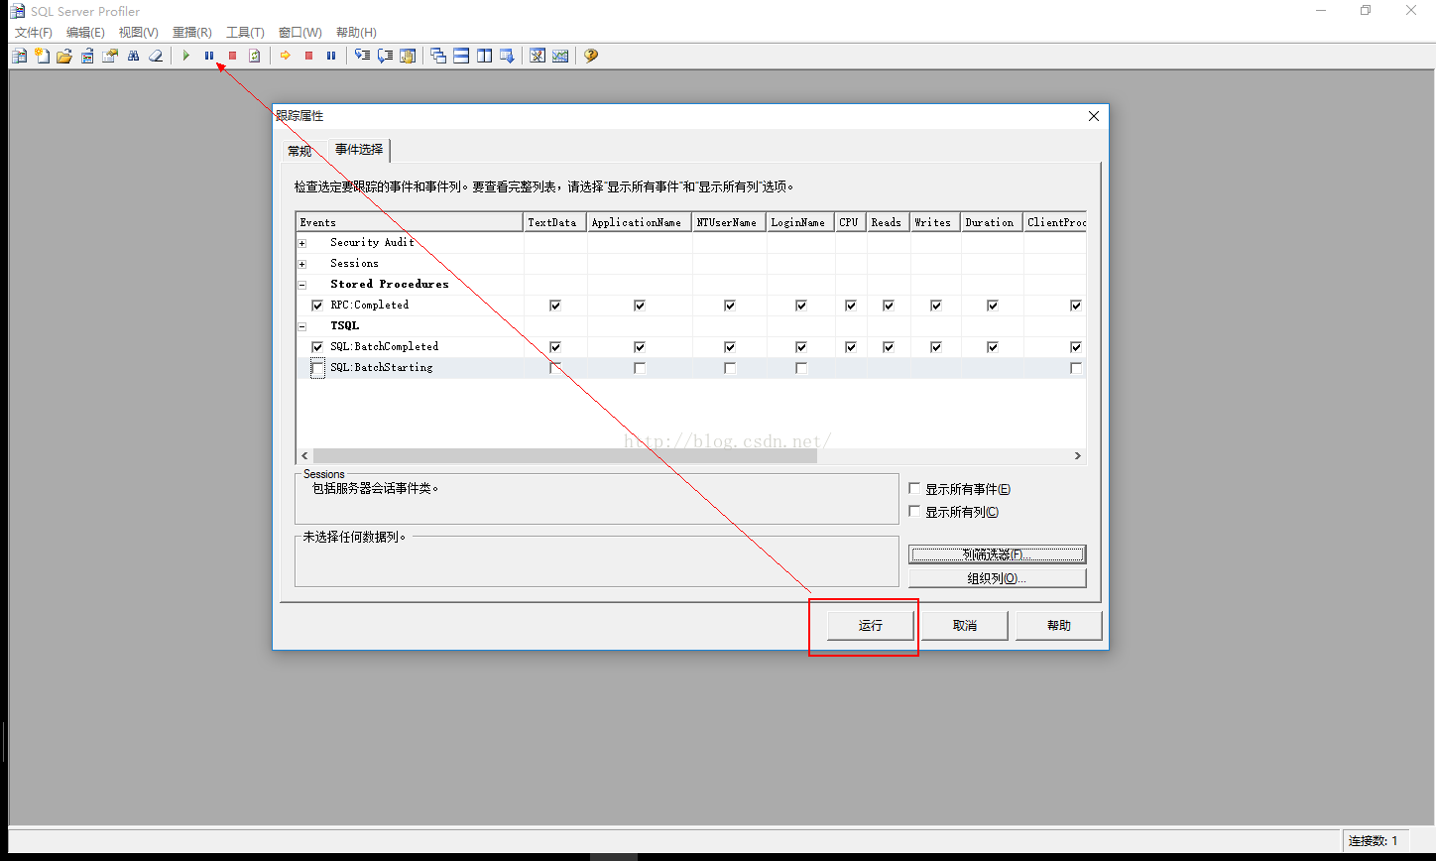Create a new trace from toolbar
Image resolution: width=1436 pixels, height=861 pixels.
[x=18, y=56]
